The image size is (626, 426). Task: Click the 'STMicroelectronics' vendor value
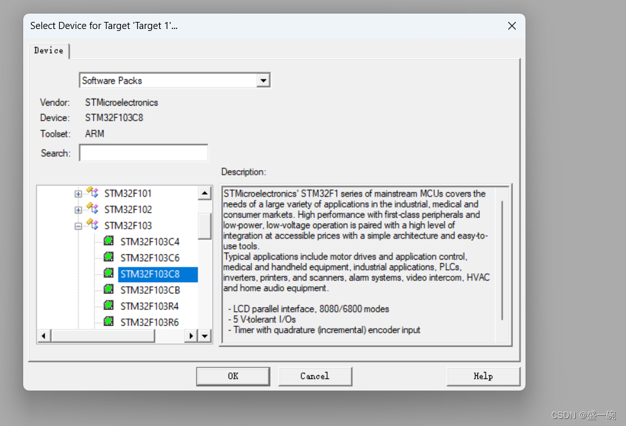(121, 102)
